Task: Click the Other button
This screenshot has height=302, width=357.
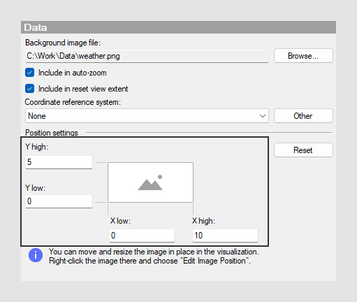Action: click(303, 116)
